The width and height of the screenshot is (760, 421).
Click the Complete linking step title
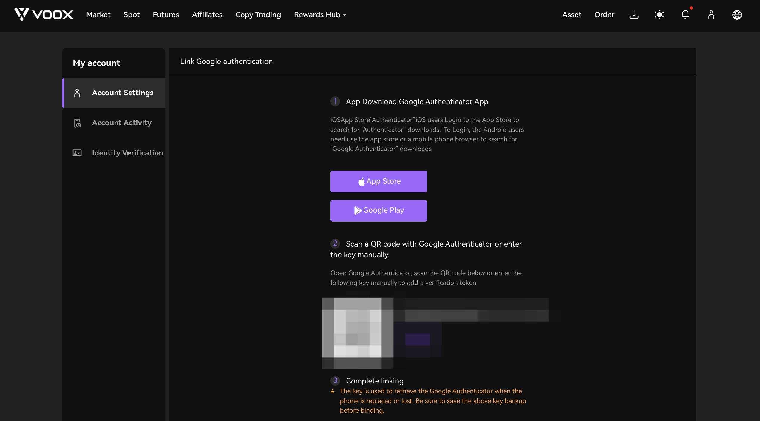click(x=375, y=381)
